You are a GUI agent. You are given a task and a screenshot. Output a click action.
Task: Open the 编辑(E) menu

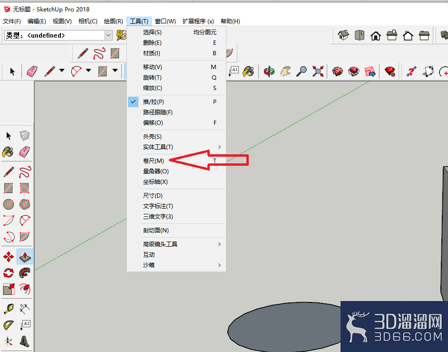(x=37, y=21)
